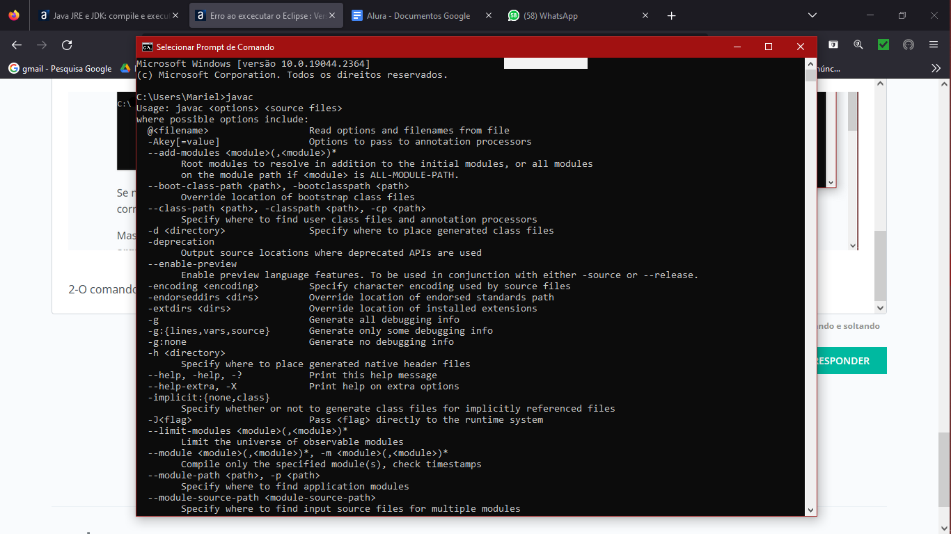
Task: Open the gmail - Pesquisa Google bookmark
Action: (60, 68)
